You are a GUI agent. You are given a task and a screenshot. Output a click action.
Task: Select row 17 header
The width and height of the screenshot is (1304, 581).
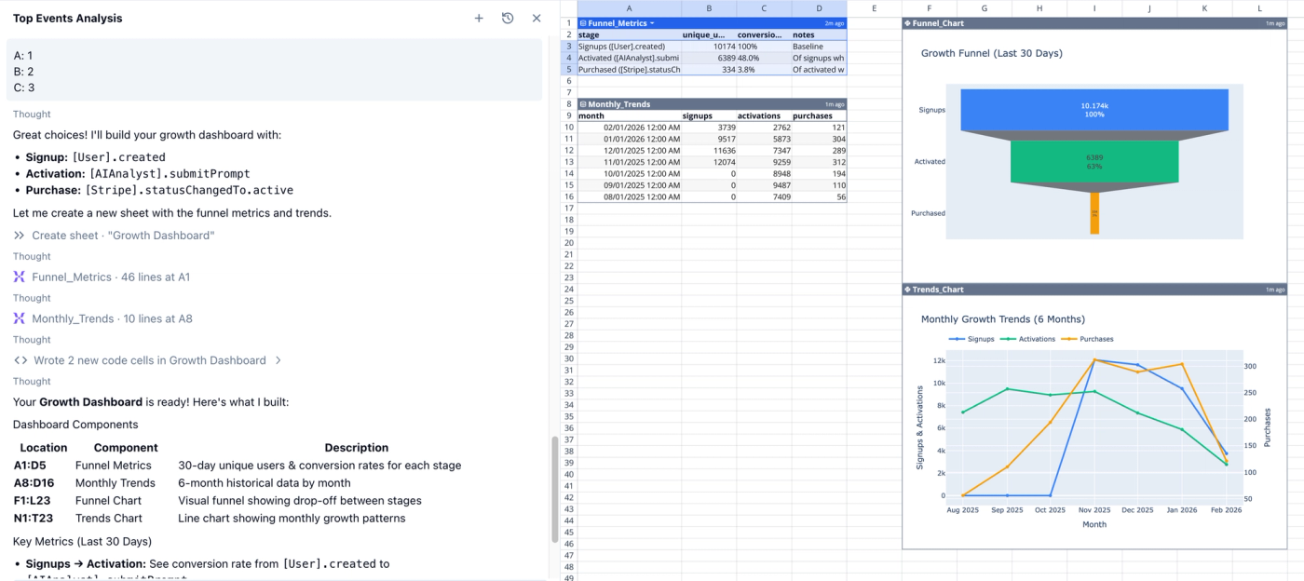coord(568,209)
